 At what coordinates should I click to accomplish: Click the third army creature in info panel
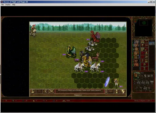click(147, 82)
